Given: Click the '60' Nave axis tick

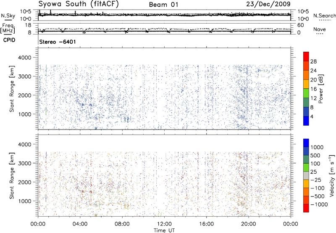Looking at the screenshot, I should [x=300, y=25].
